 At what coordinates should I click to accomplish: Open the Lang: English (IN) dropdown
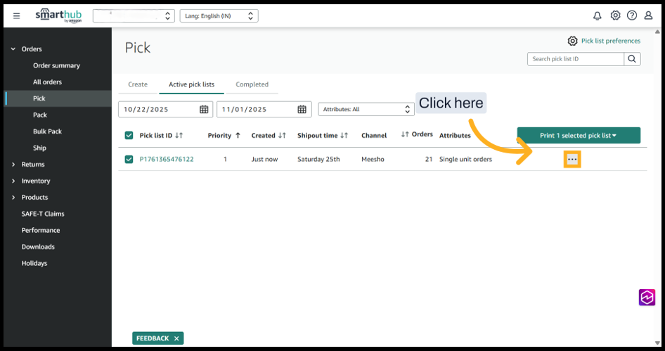tap(219, 15)
